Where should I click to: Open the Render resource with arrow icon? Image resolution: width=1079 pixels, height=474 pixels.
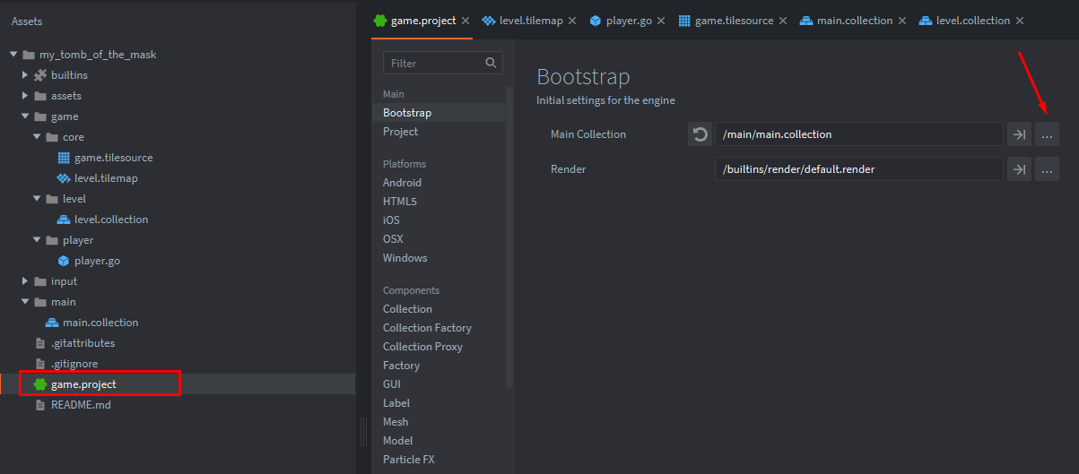pos(1019,169)
